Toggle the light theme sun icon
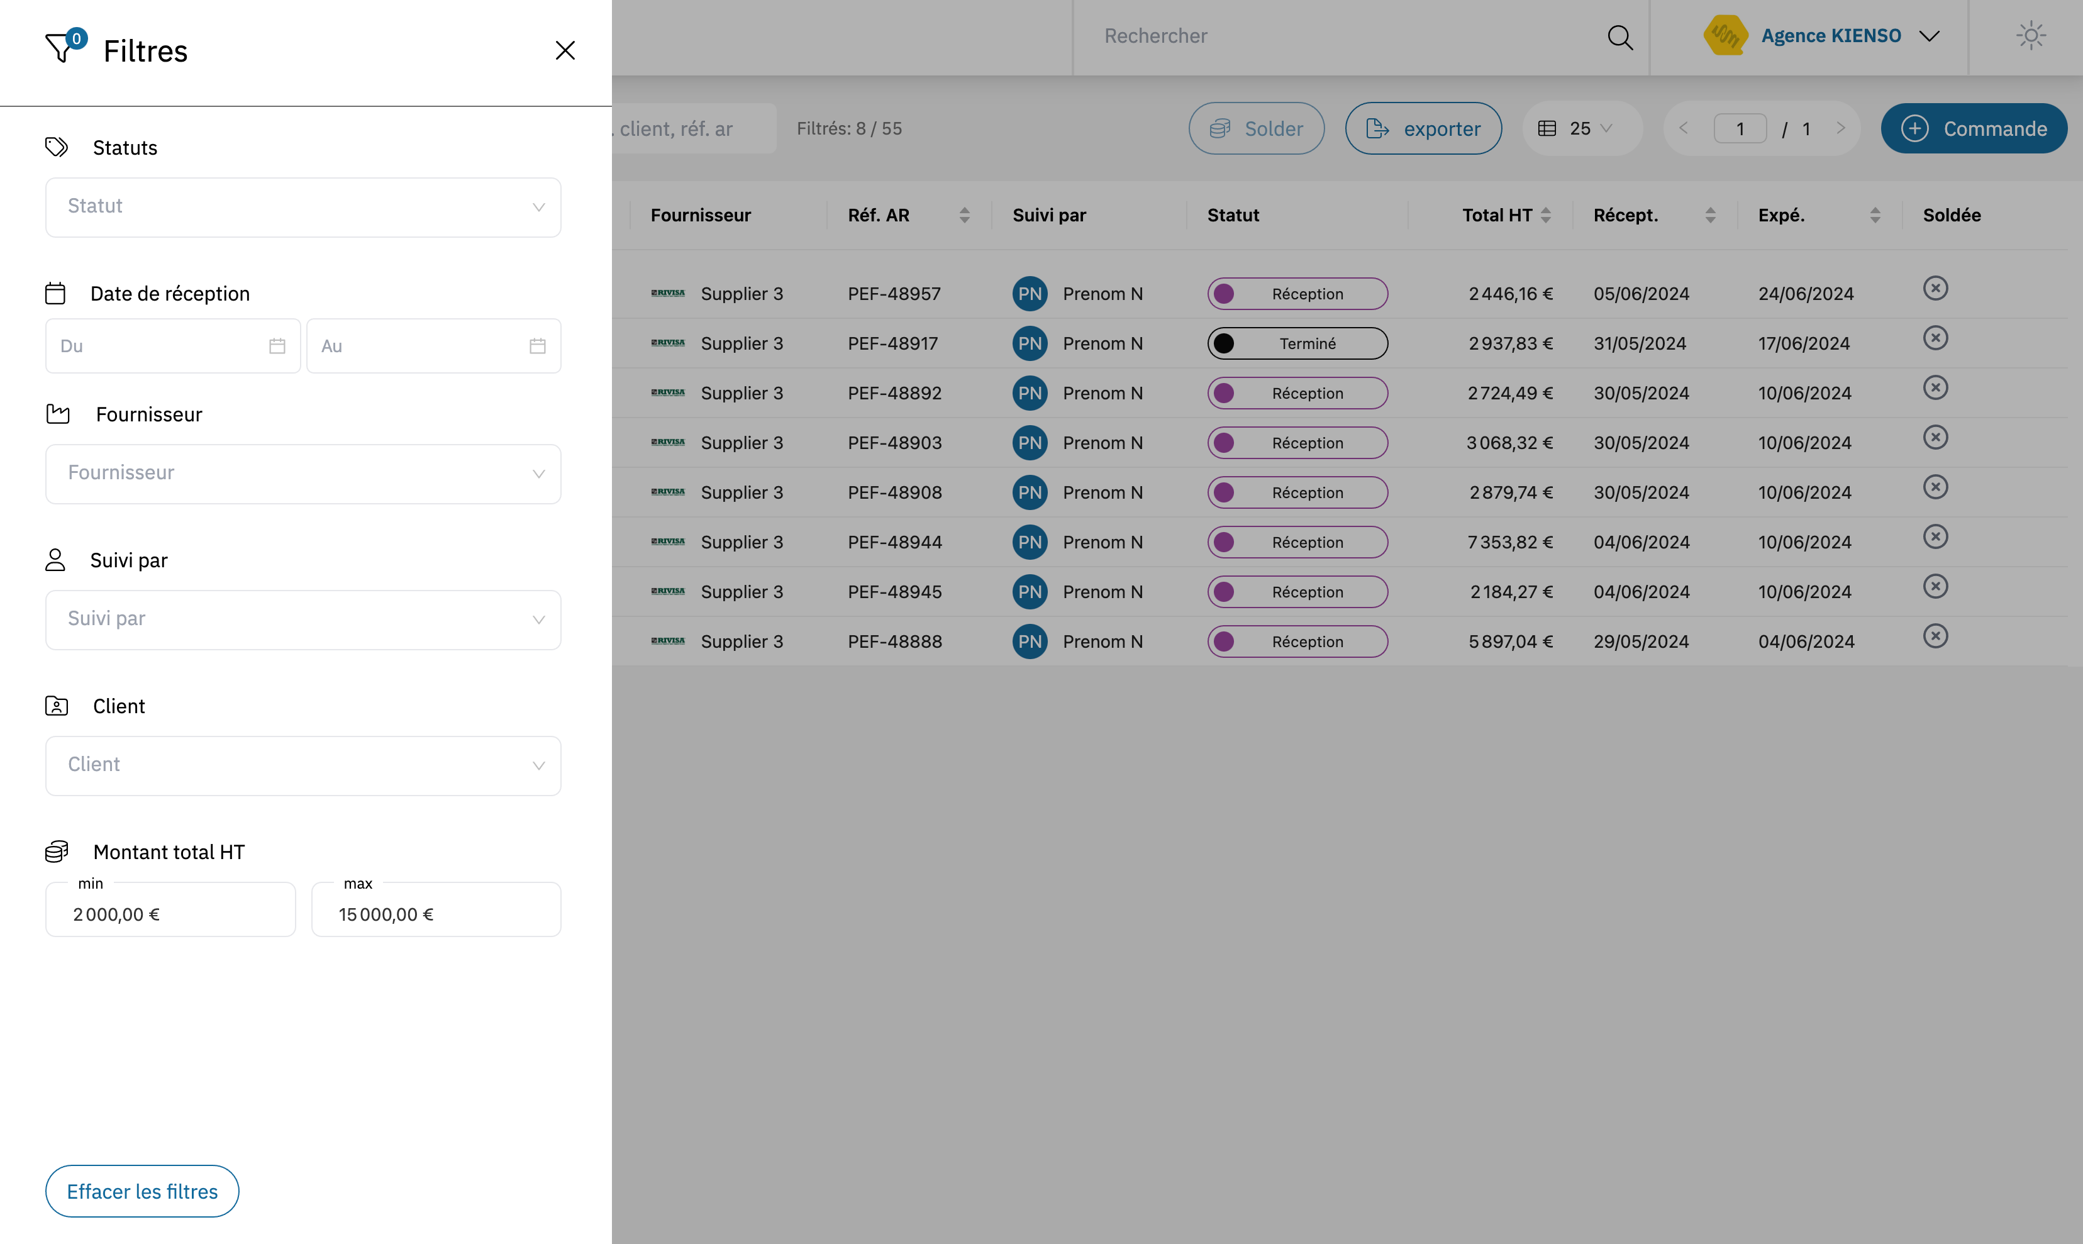 pyautogui.click(x=2030, y=36)
